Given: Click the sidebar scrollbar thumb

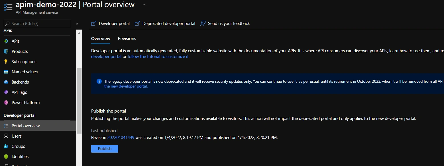Looking at the screenshot, I should tap(79, 101).
